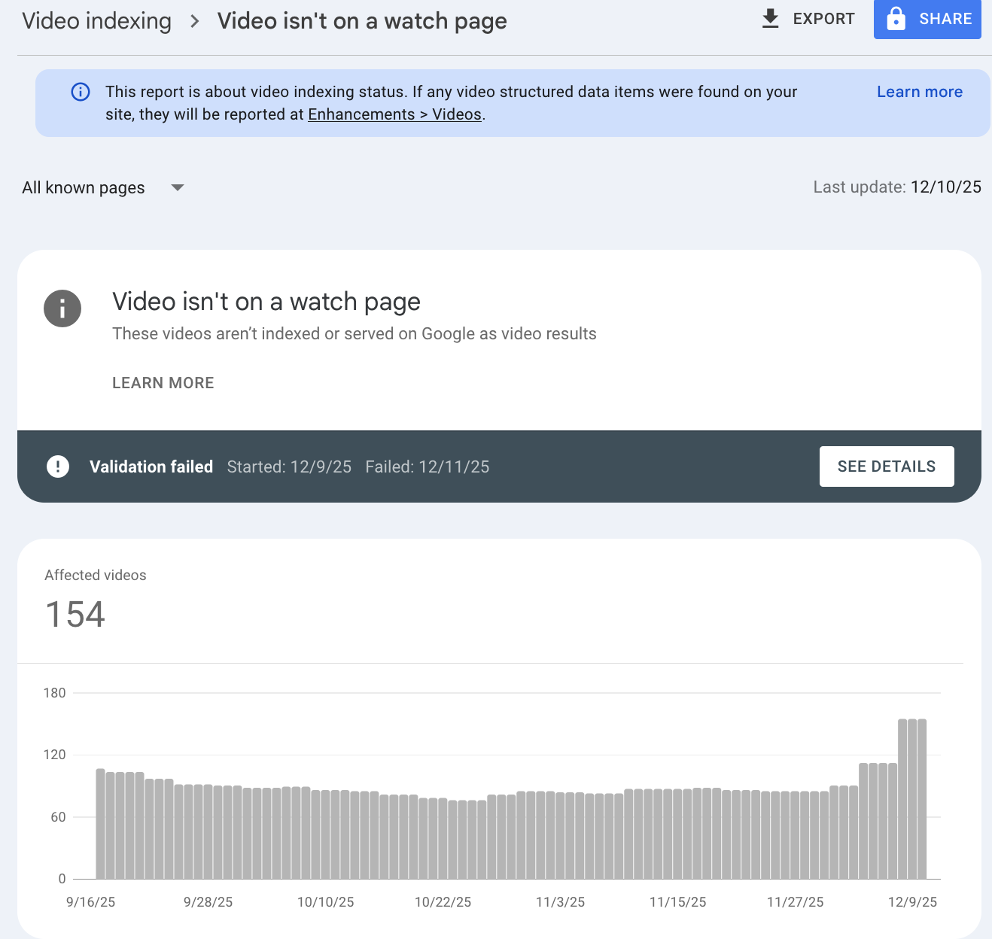The image size is (992, 939).
Task: Click the Validation failed status text
Action: click(x=151, y=466)
